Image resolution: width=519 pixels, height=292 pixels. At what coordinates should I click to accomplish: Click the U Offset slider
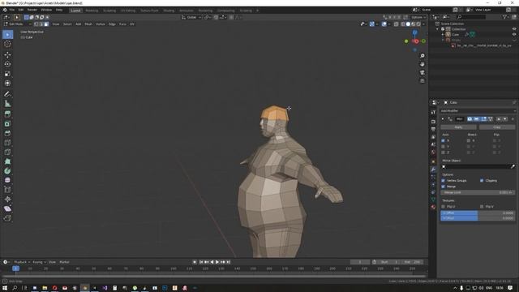[x=478, y=213]
